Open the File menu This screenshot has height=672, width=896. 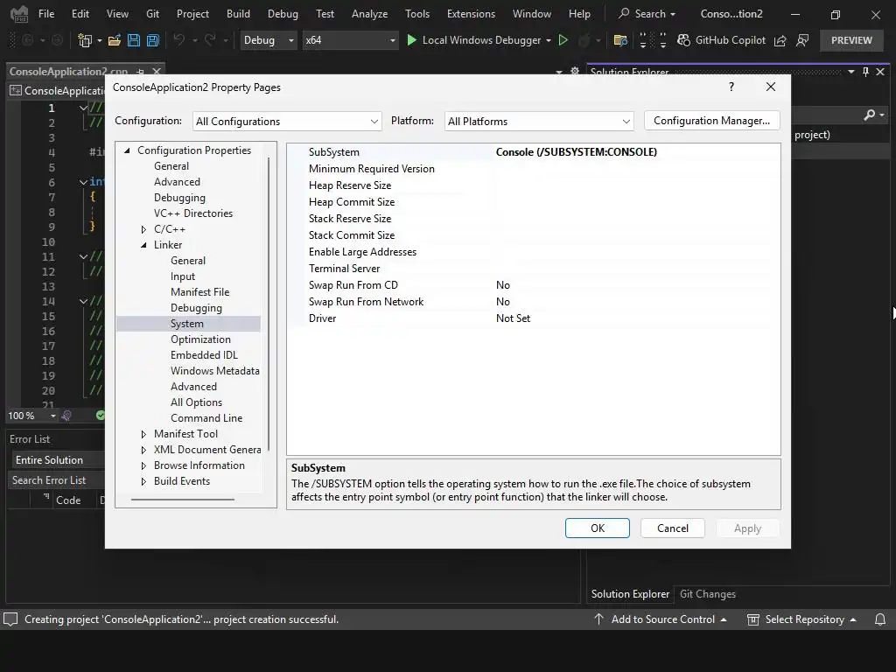click(x=46, y=14)
